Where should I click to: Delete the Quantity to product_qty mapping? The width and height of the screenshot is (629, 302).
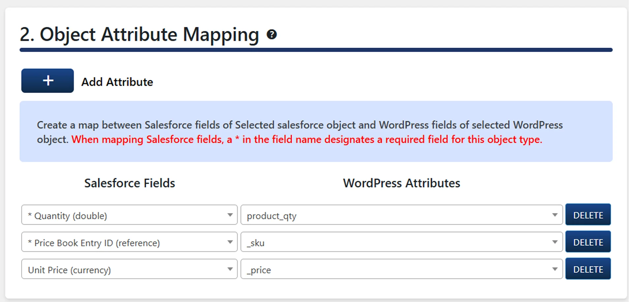pyautogui.click(x=588, y=215)
